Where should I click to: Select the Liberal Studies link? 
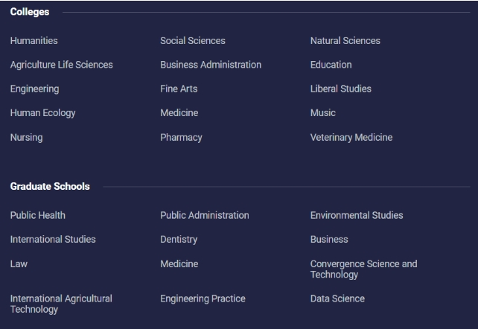[x=341, y=89]
